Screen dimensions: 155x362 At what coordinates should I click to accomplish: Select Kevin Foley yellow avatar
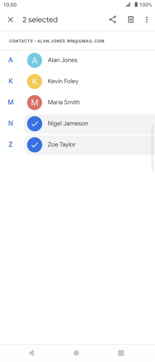tap(35, 81)
